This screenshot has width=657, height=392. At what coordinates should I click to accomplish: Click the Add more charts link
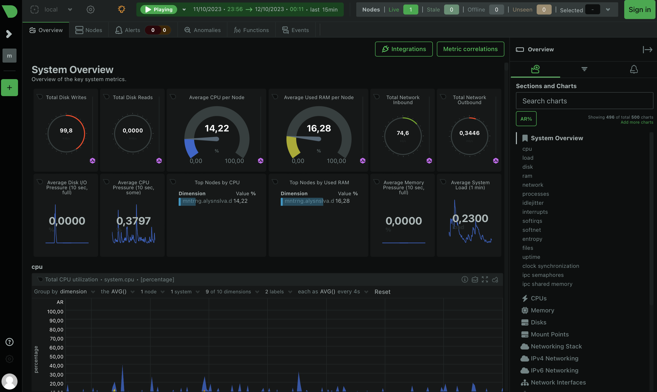(637, 122)
